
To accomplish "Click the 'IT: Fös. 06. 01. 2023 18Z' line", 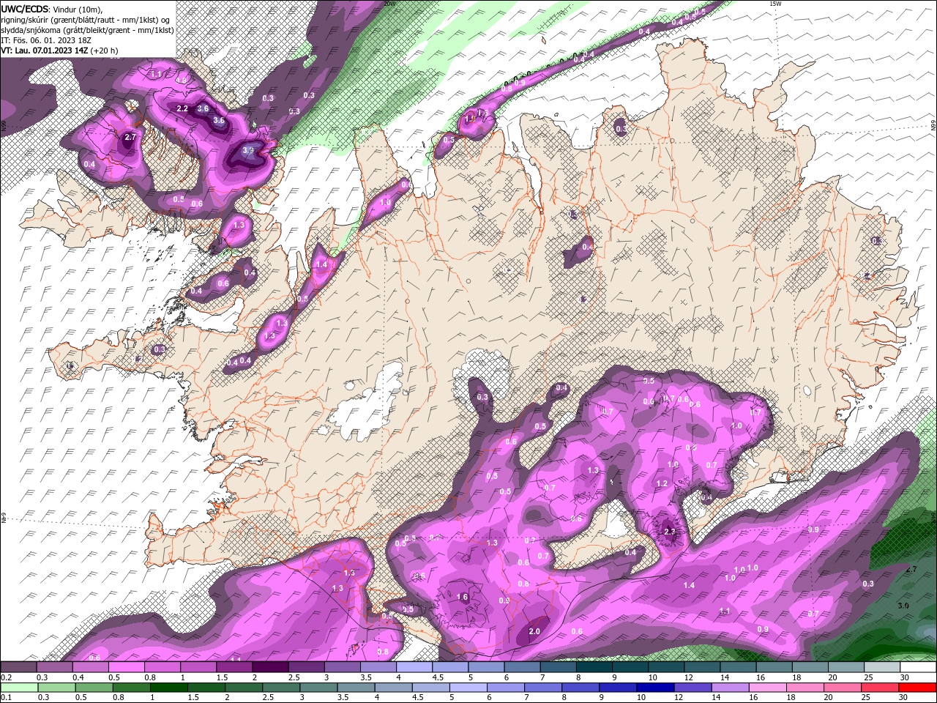I will (46, 40).
